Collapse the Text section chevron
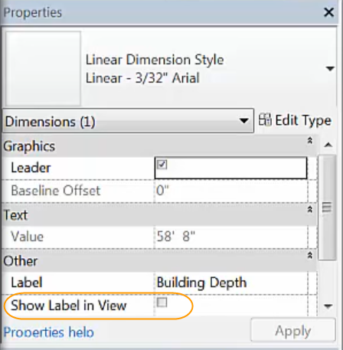Viewport: 343px width, 350px height. coord(310,209)
